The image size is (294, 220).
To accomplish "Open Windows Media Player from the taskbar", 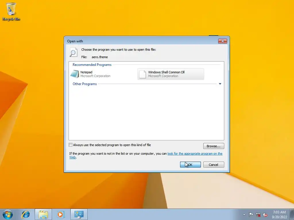I will coord(61,214).
